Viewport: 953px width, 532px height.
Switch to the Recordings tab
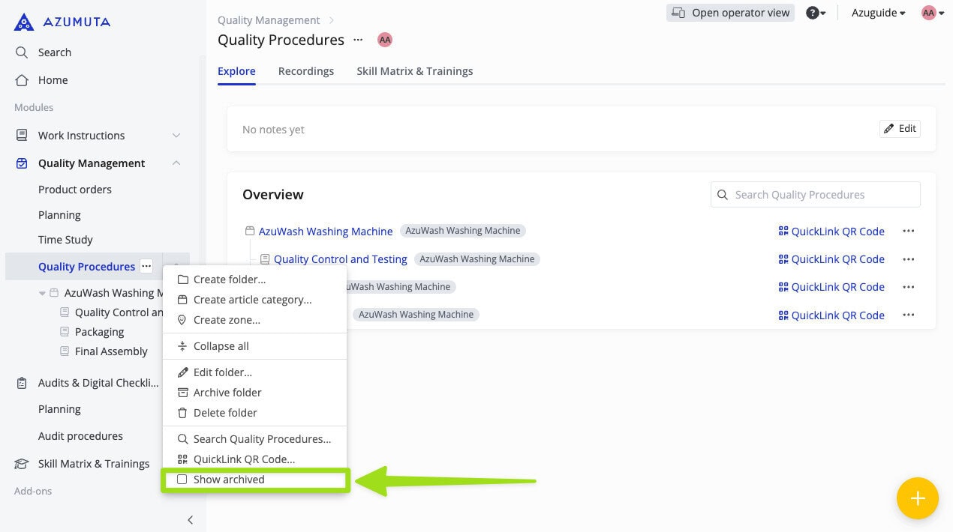pos(305,71)
